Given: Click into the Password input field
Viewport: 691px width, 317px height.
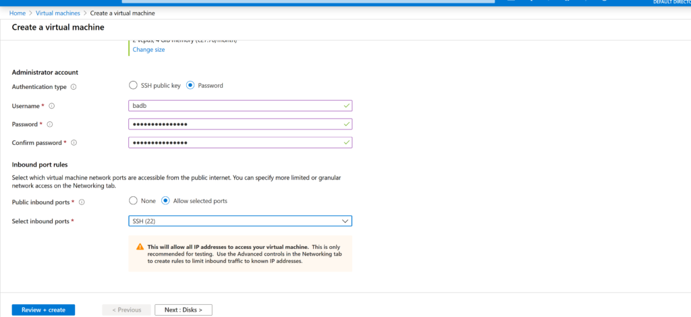Looking at the screenshot, I should pyautogui.click(x=236, y=124).
